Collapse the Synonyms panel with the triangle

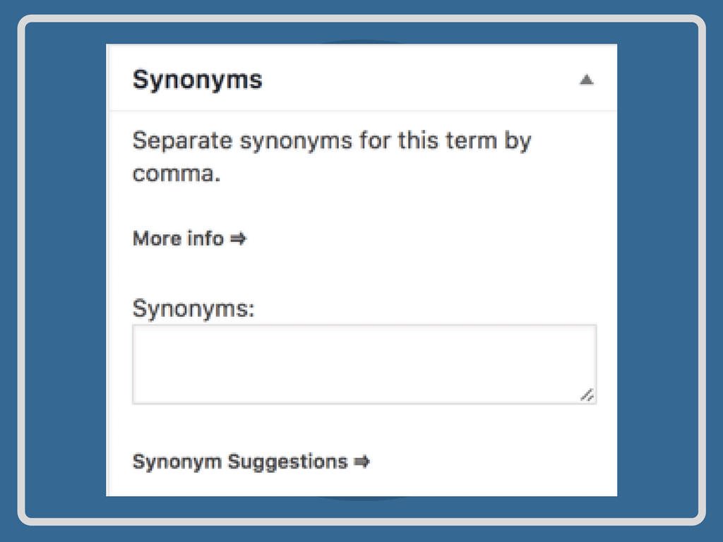click(x=586, y=80)
